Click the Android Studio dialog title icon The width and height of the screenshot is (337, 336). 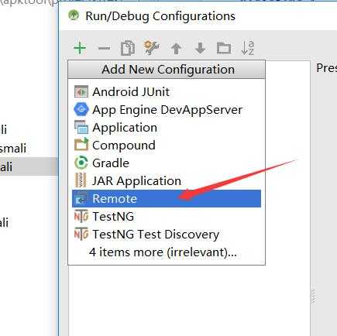[x=74, y=15]
